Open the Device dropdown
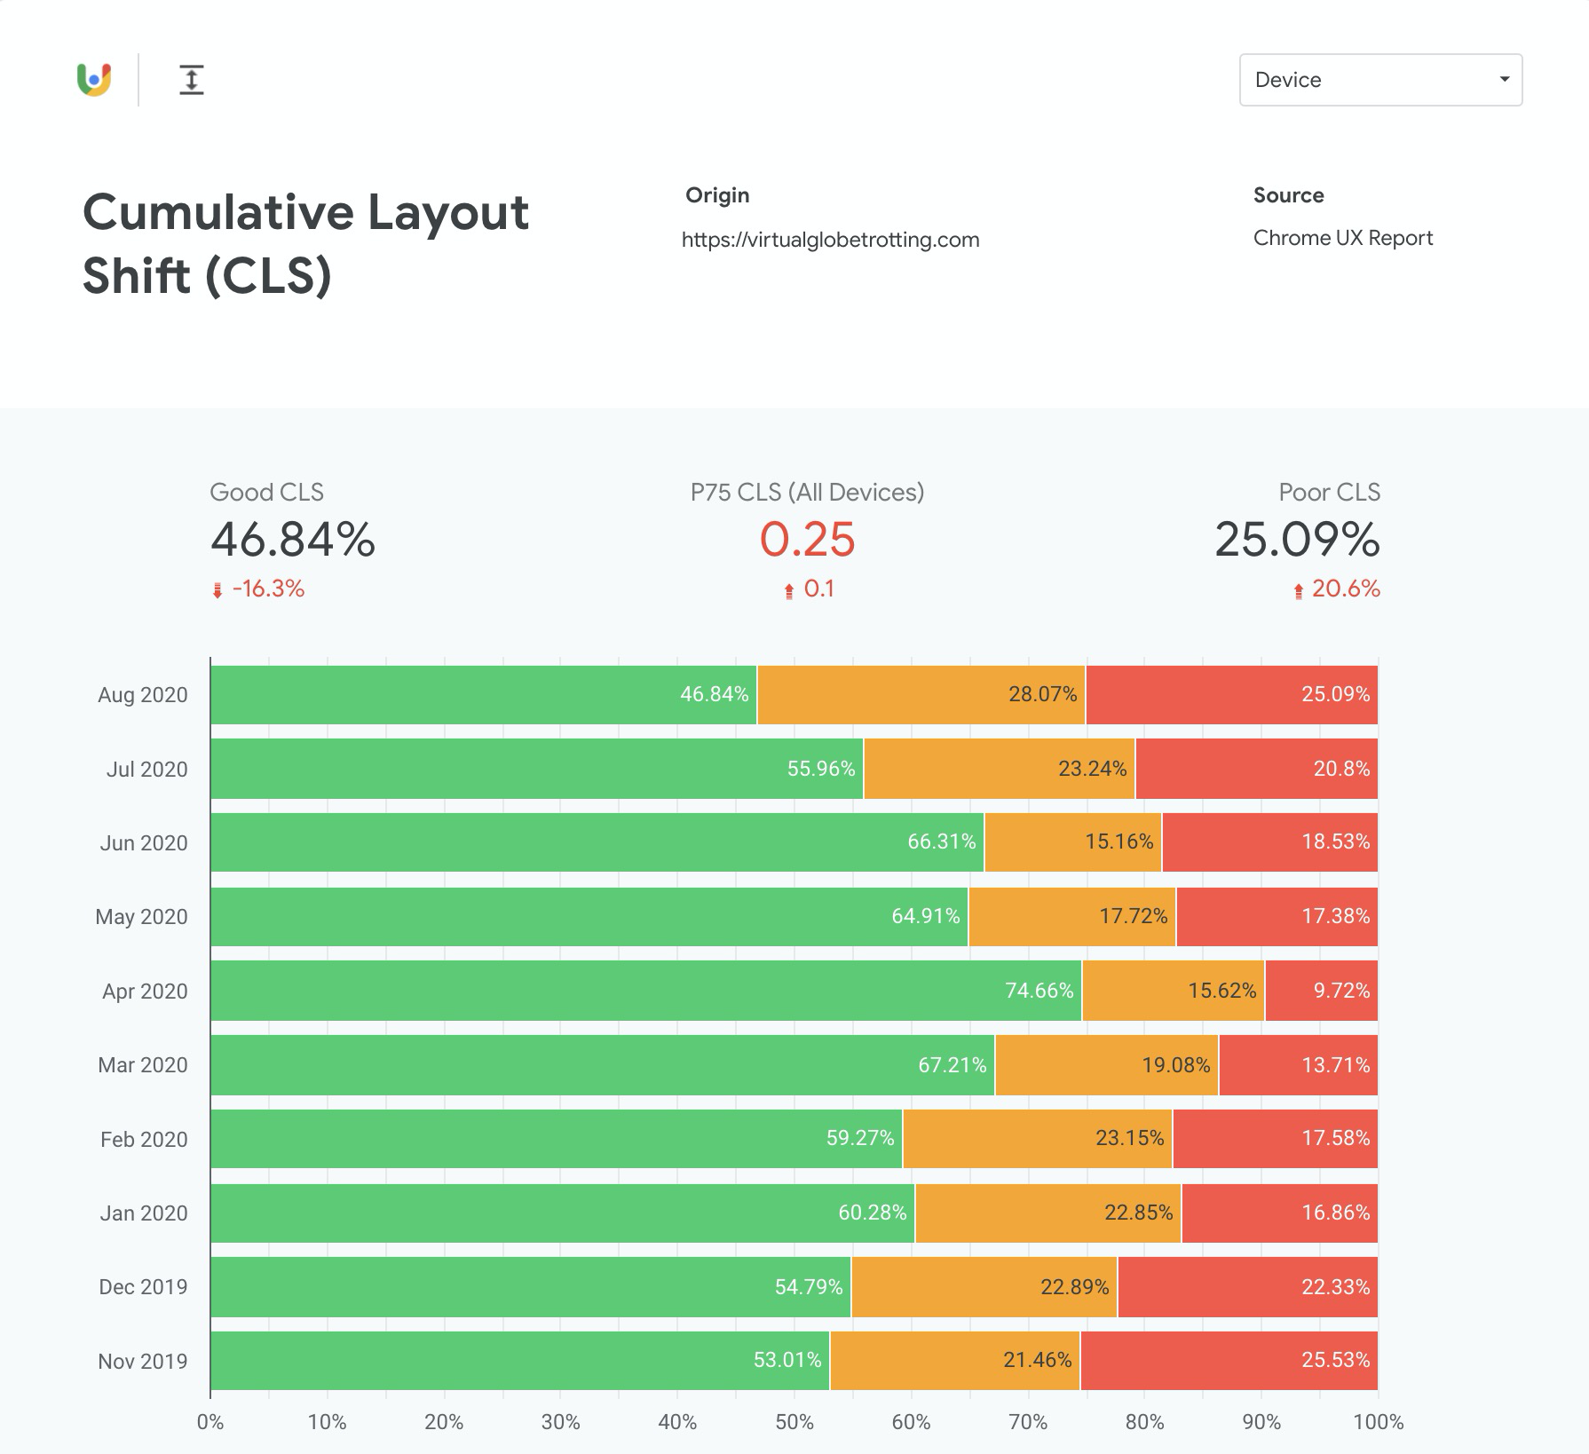This screenshot has height=1454, width=1589. [1380, 80]
